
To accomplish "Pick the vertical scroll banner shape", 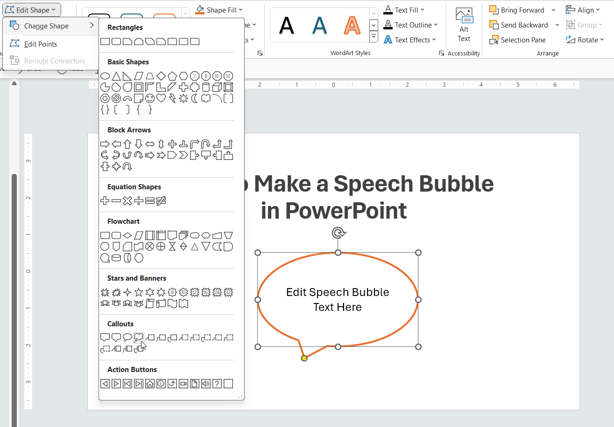I will point(150,303).
